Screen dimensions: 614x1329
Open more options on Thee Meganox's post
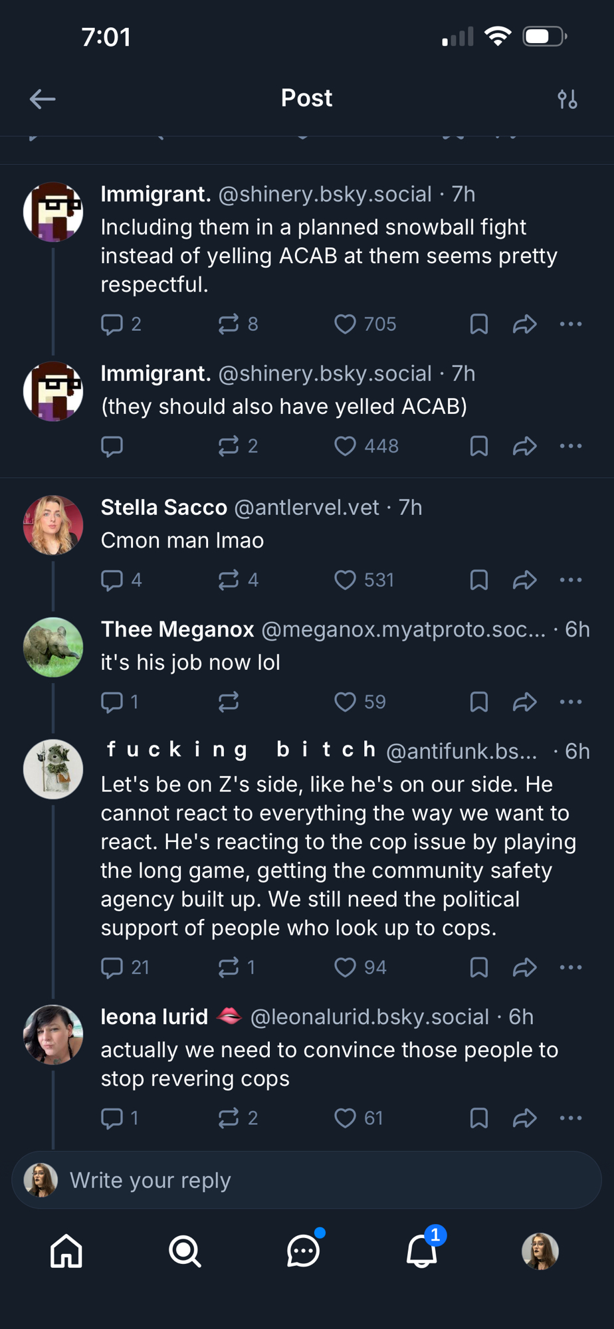pos(571,702)
